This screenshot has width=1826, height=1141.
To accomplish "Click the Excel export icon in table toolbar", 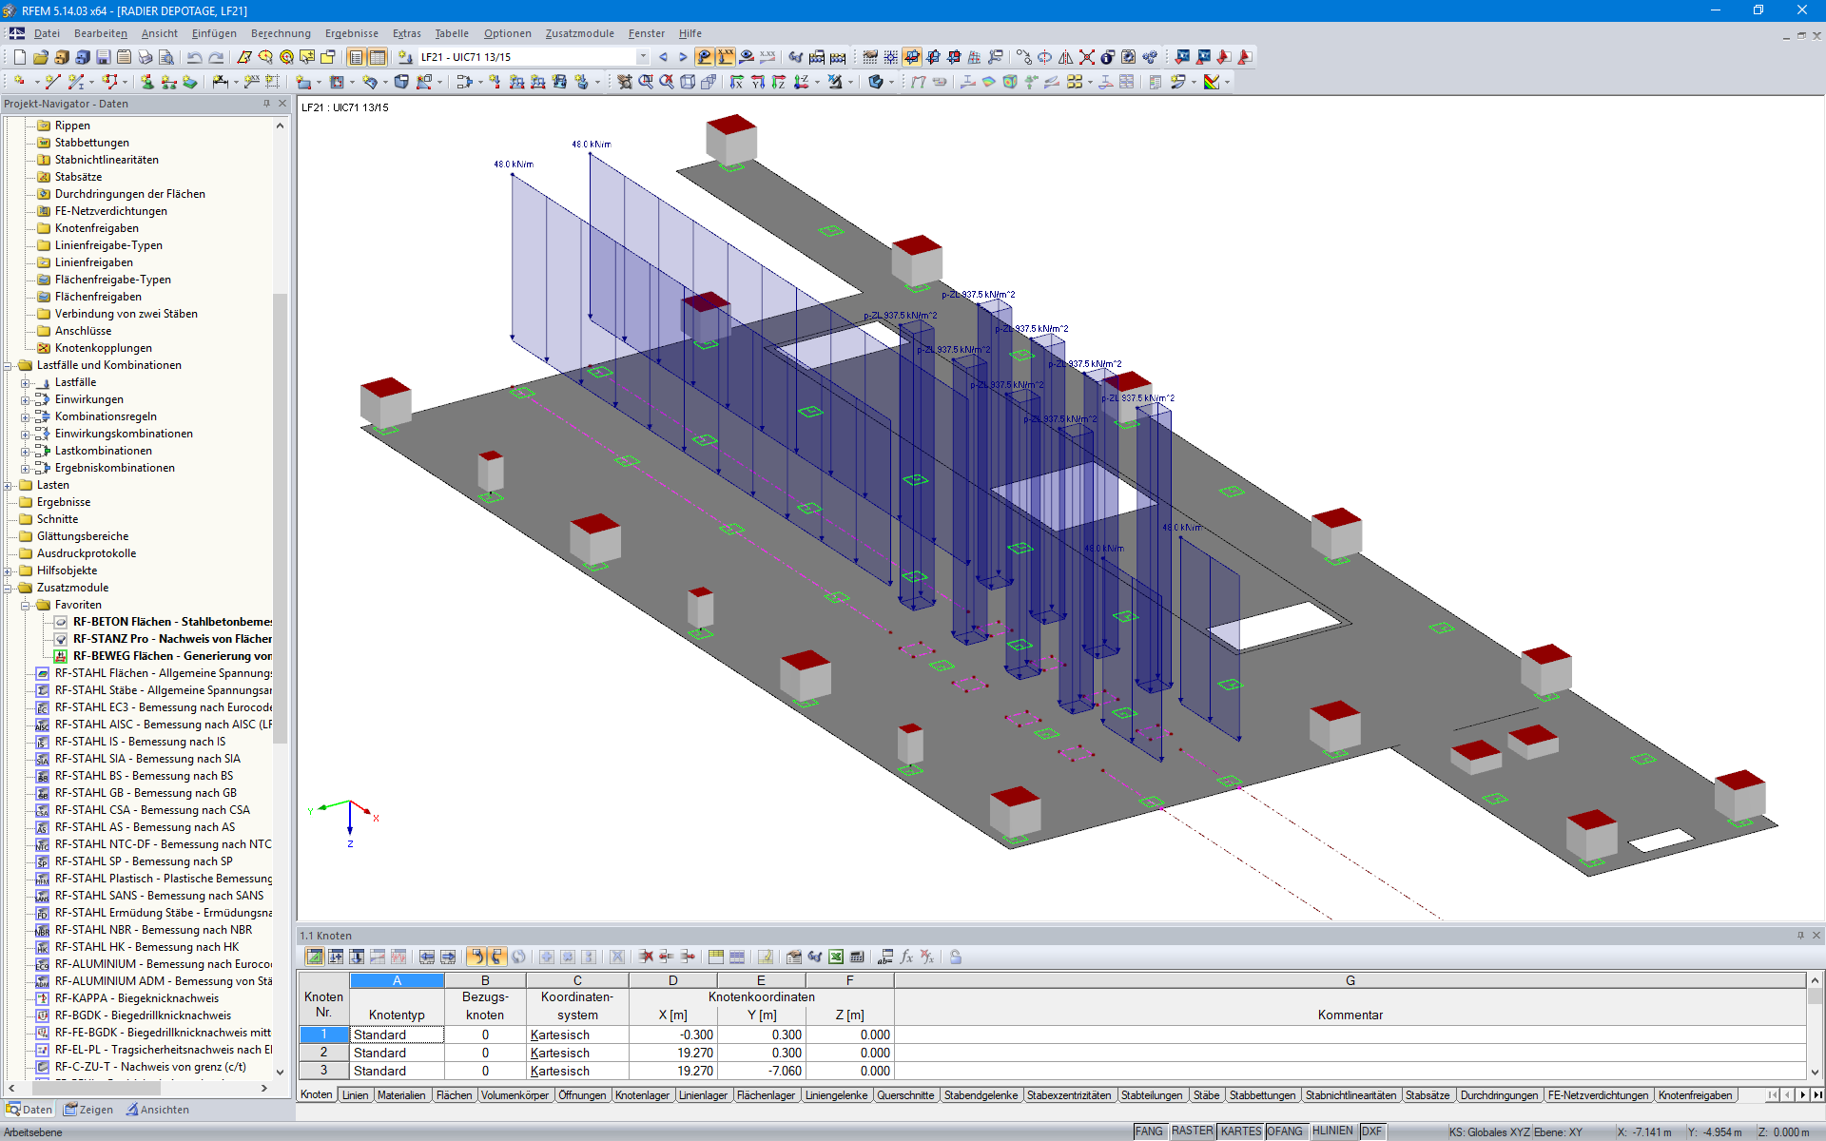I will point(836,957).
